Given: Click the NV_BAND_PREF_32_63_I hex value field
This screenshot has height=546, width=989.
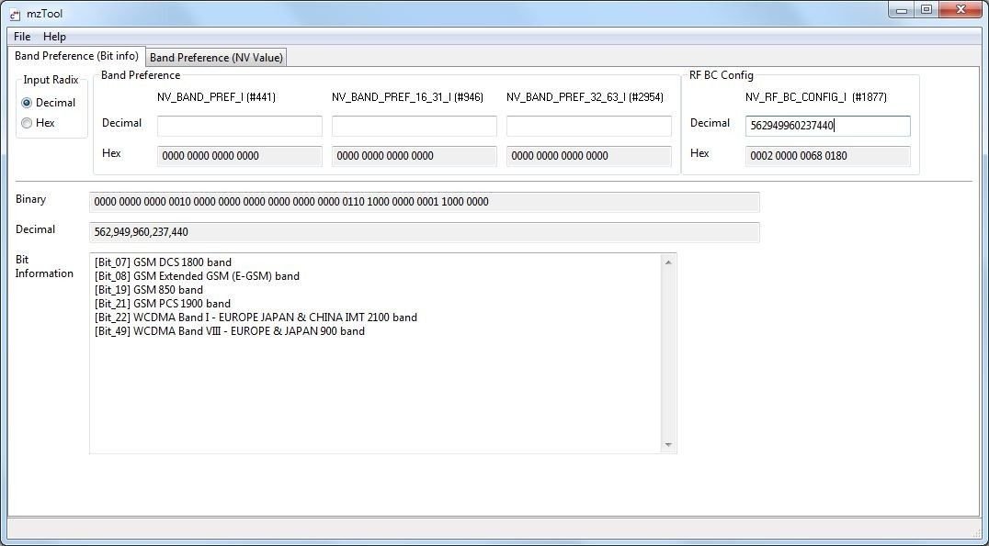Looking at the screenshot, I should click(589, 156).
